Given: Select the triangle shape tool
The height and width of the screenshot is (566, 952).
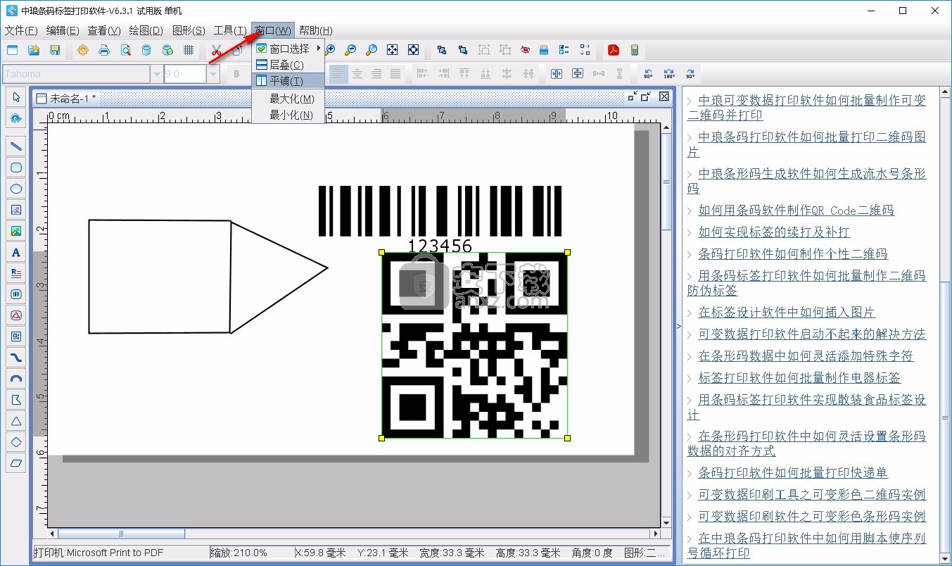Looking at the screenshot, I should click(x=16, y=421).
